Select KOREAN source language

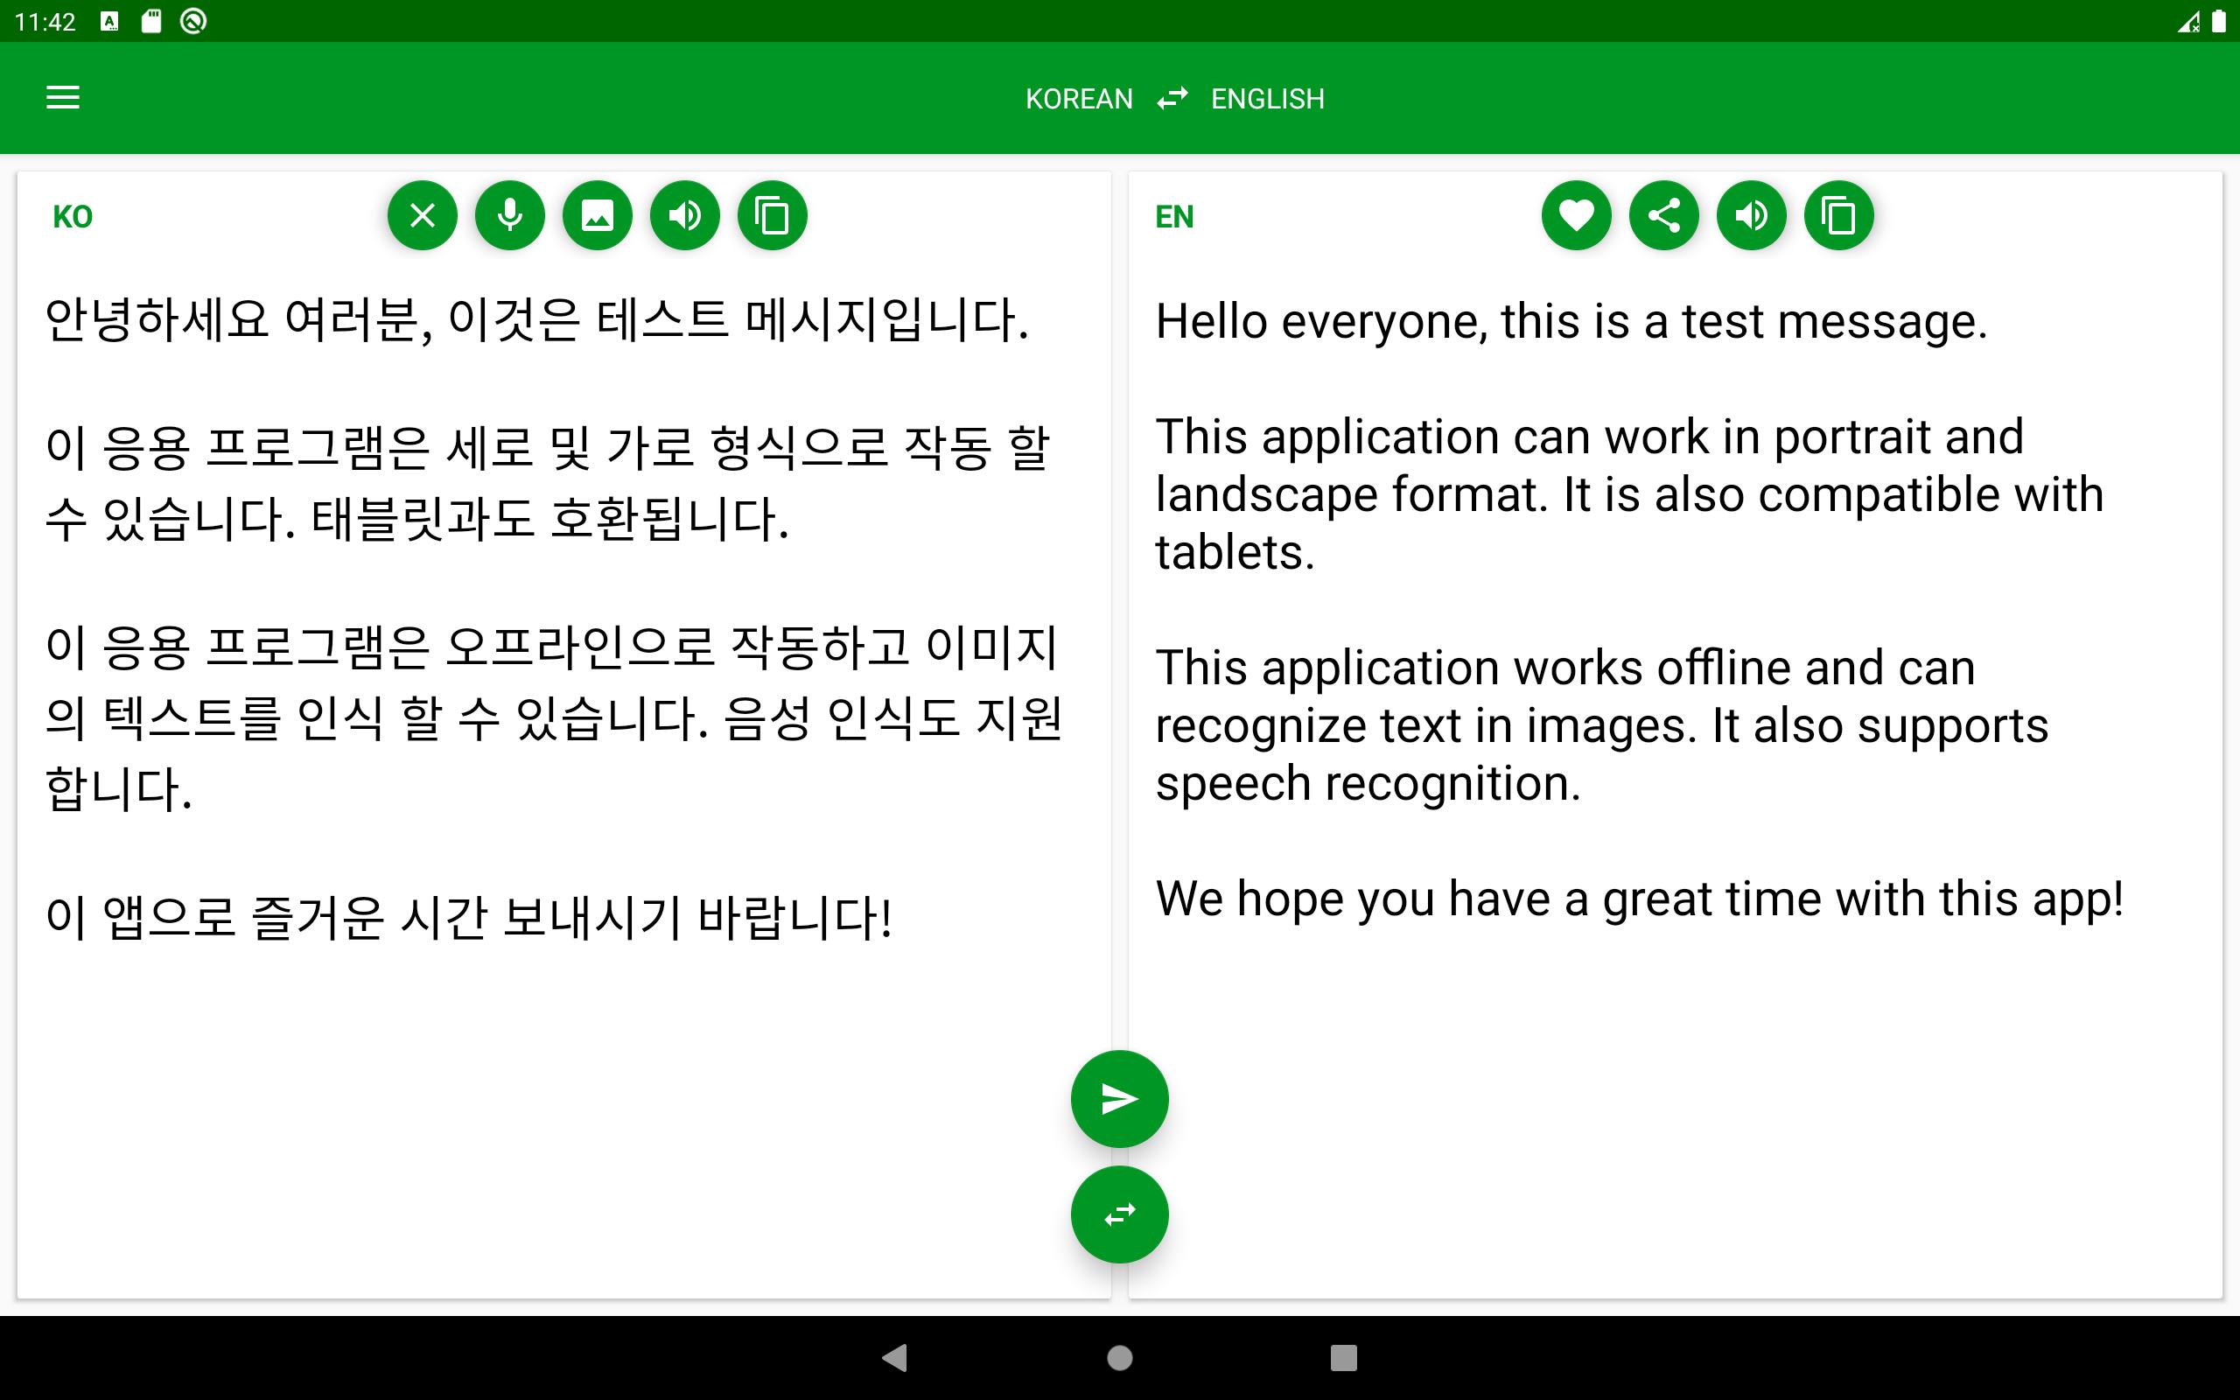1078,98
